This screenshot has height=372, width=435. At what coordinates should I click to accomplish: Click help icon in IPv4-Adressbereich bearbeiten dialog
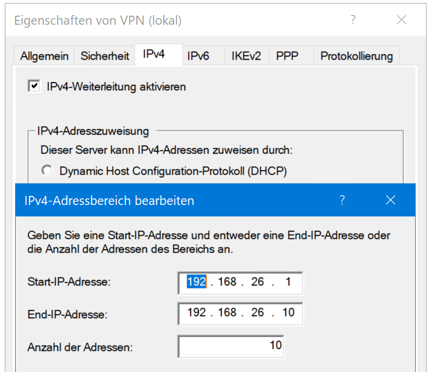click(342, 200)
